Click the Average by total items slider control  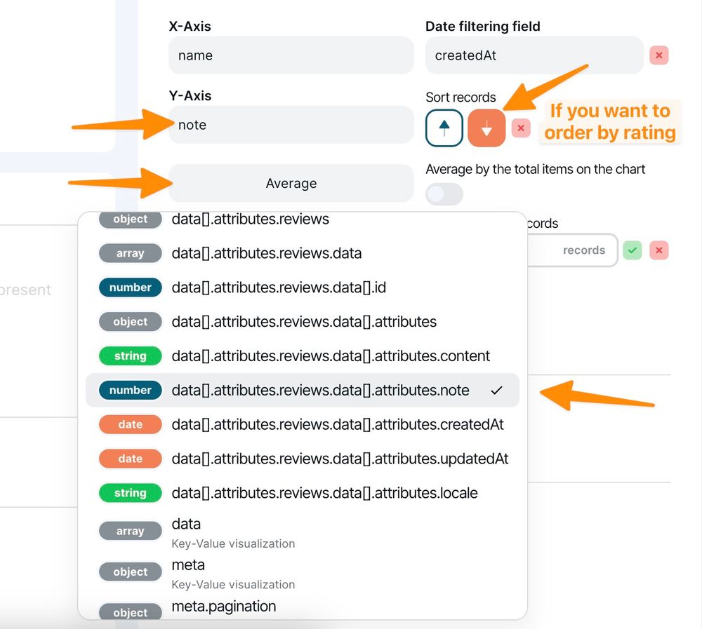pyautogui.click(x=444, y=194)
